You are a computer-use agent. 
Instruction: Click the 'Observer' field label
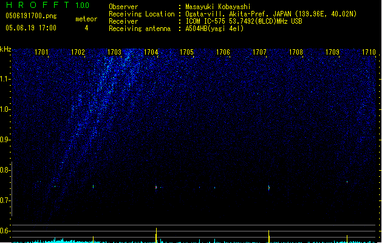click(123, 7)
